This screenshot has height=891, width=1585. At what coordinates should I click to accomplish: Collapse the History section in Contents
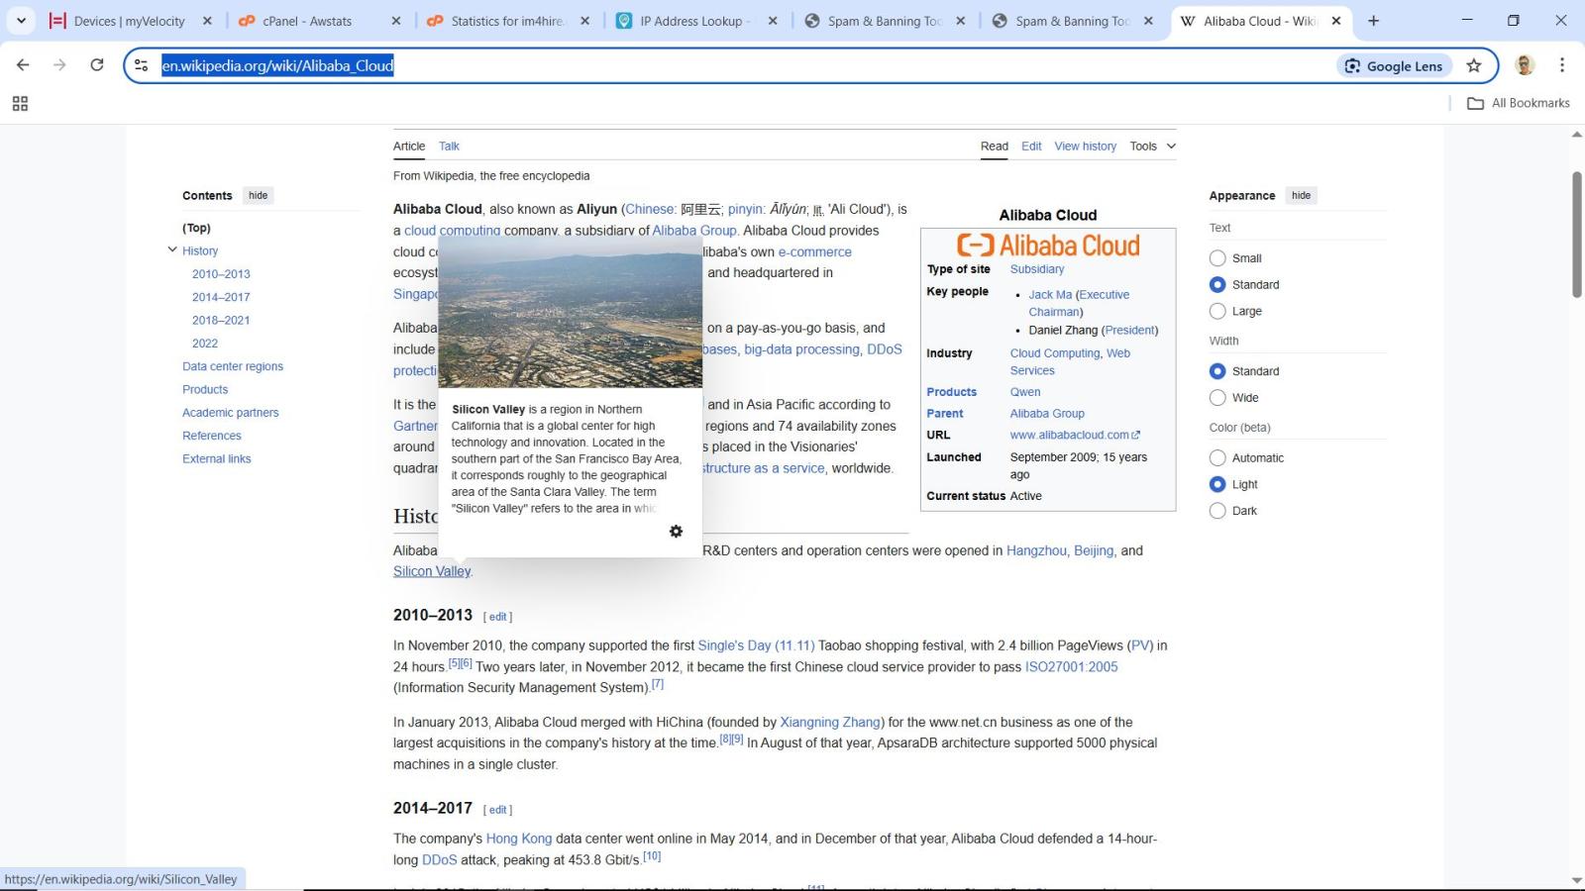(x=172, y=250)
